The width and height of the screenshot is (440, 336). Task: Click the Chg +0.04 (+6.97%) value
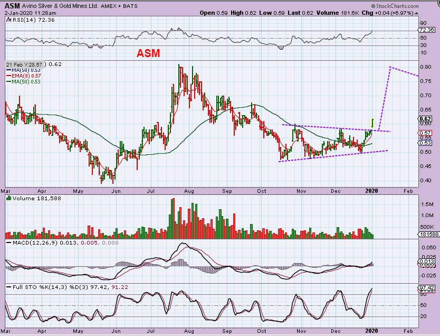[x=387, y=13]
